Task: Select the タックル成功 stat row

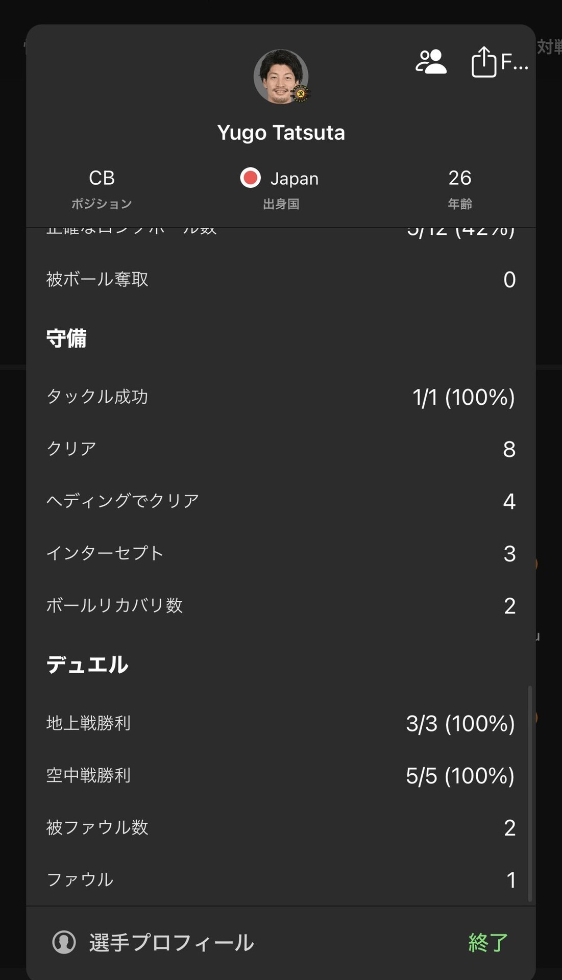Action: pyautogui.click(x=281, y=397)
